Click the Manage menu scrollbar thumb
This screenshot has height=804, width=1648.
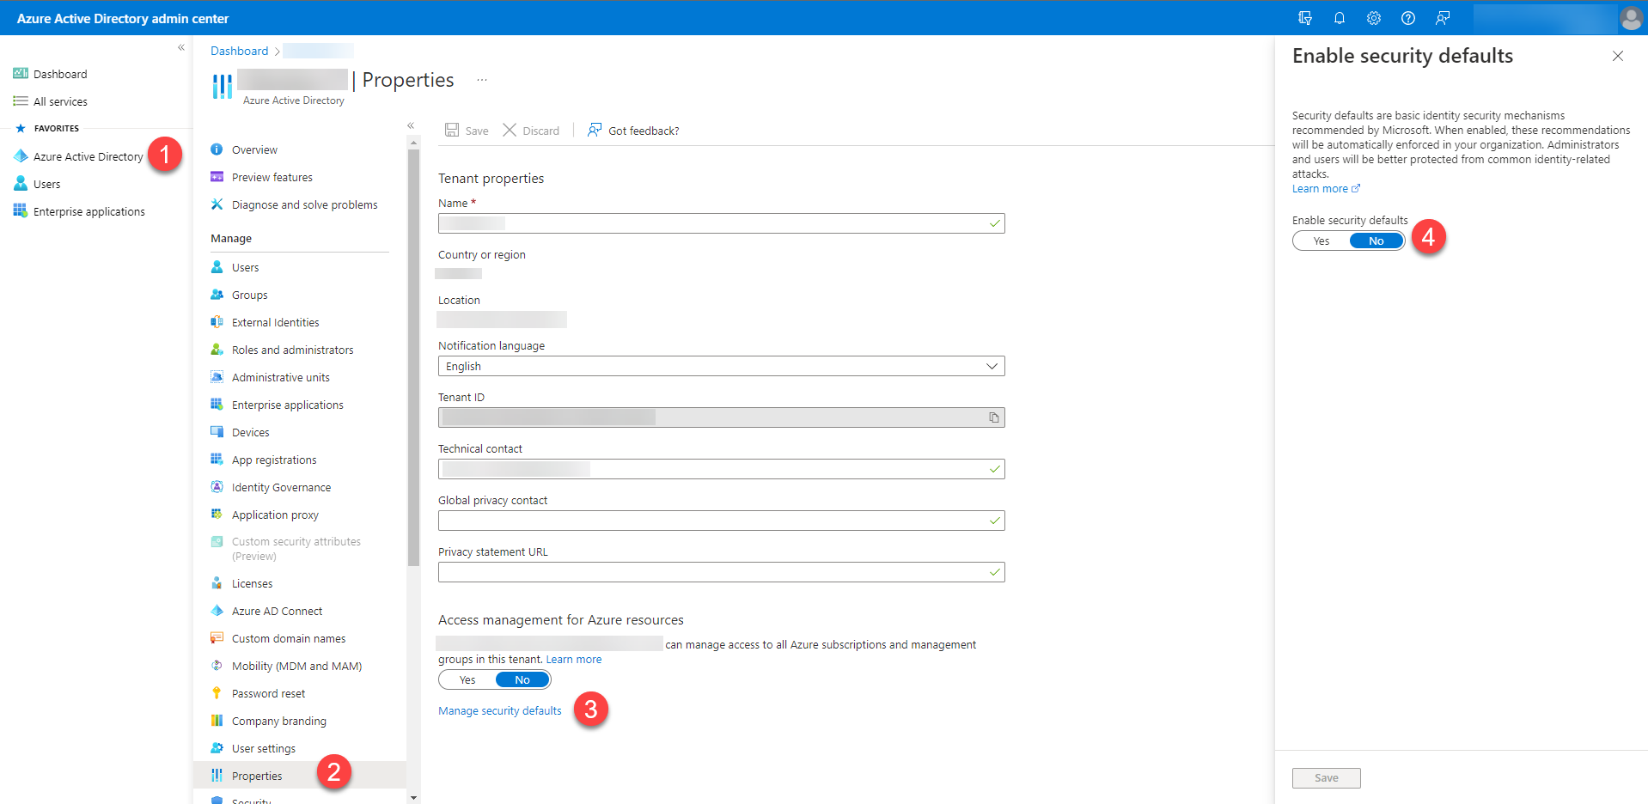point(413,358)
